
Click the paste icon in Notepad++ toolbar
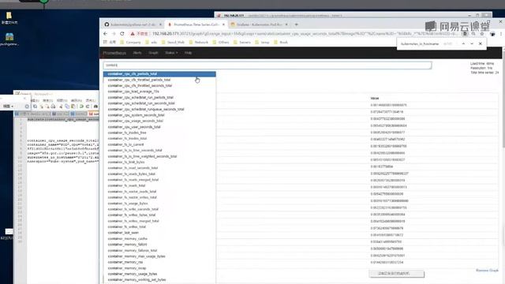(73, 106)
